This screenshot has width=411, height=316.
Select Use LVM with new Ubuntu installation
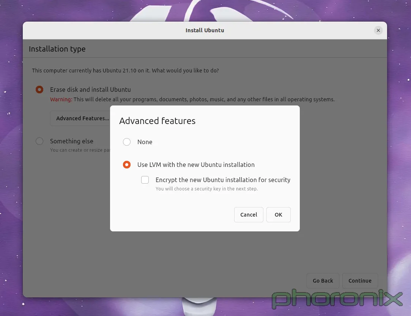[127, 165]
